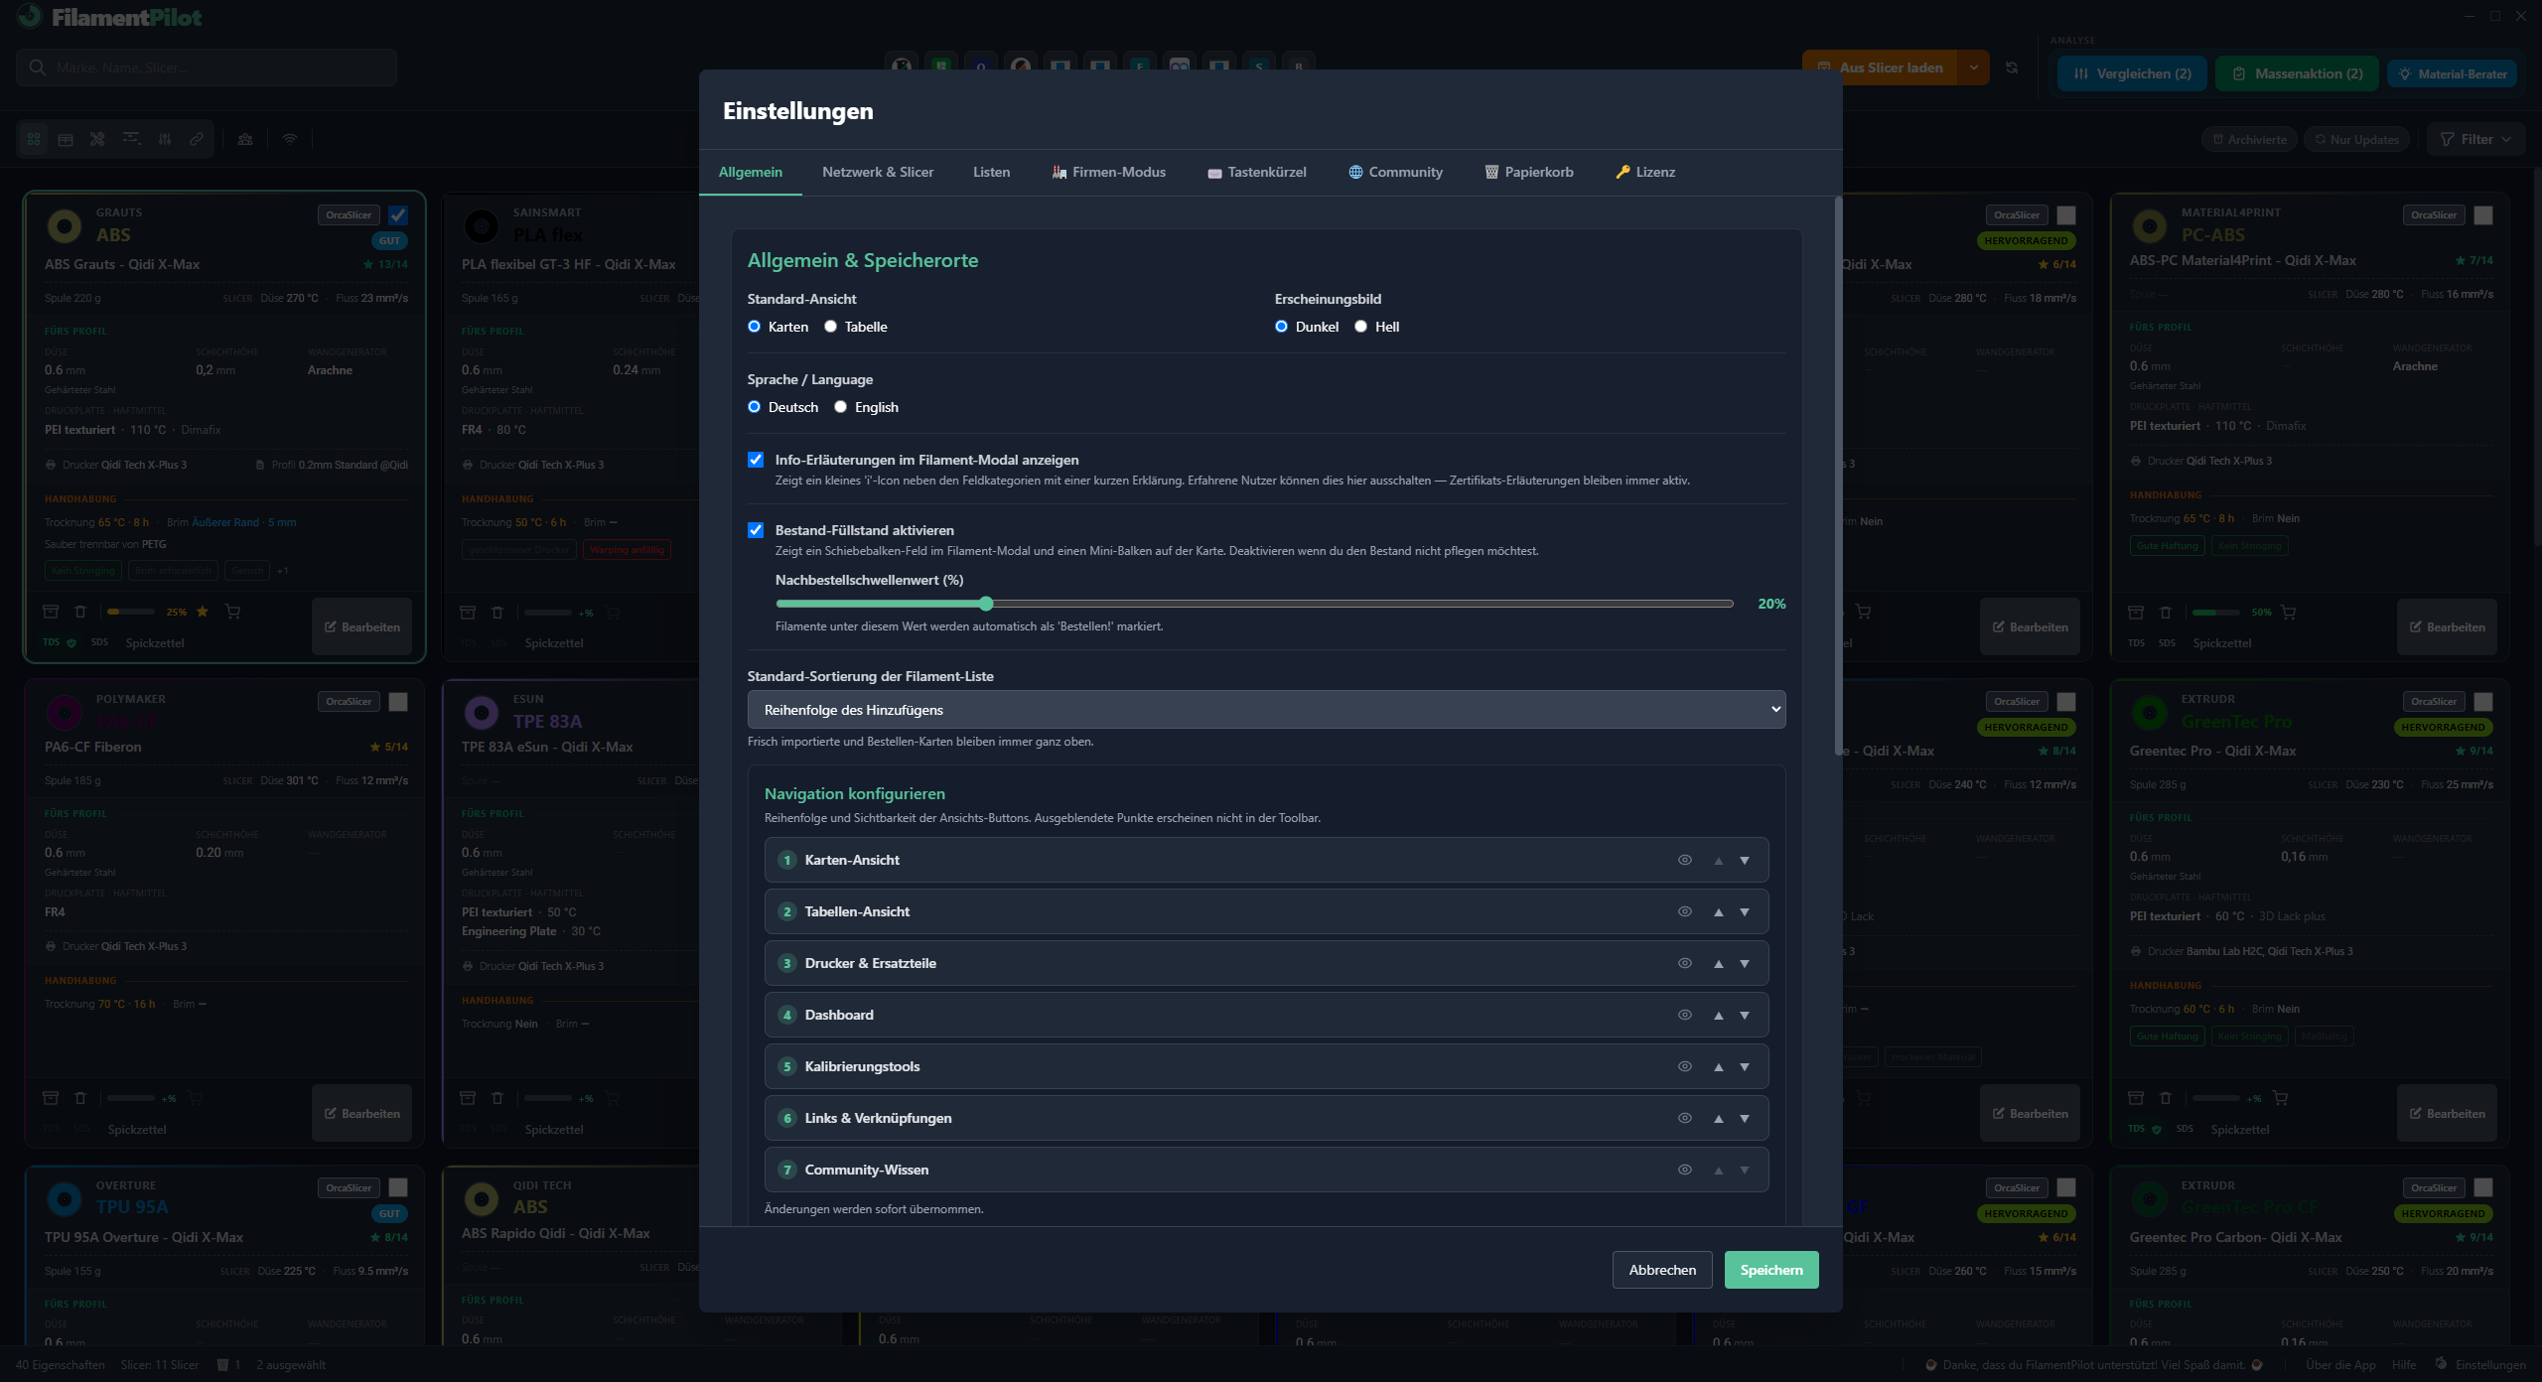Click the table view icon in the main toolbar
Image resolution: width=2542 pixels, height=1382 pixels.
[66, 139]
